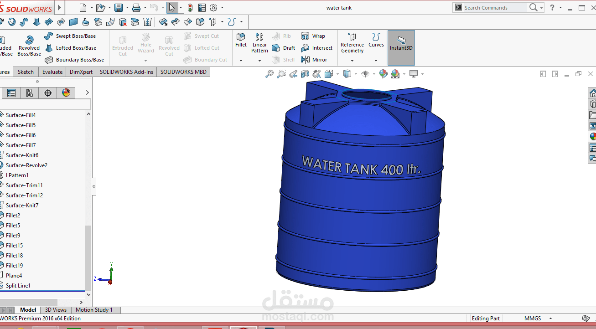Click the Print icon
Screen dimensions: 596x329
pos(136,8)
